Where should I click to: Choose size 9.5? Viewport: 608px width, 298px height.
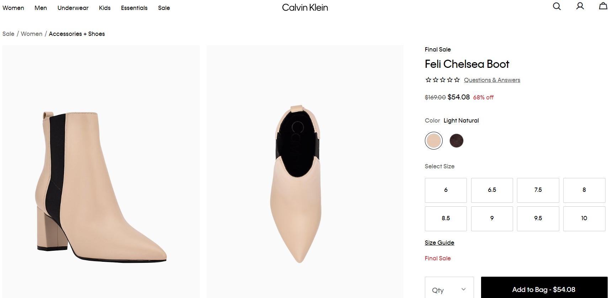tap(538, 218)
